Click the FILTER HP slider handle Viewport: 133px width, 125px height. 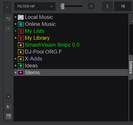[63, 6]
